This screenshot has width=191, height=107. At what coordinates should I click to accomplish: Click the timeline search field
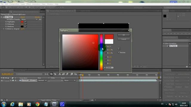pyautogui.click(x=29, y=74)
